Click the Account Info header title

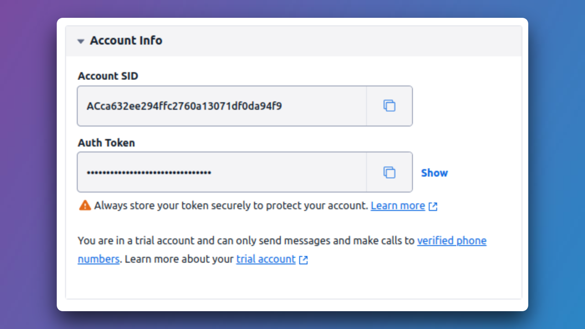(x=126, y=41)
